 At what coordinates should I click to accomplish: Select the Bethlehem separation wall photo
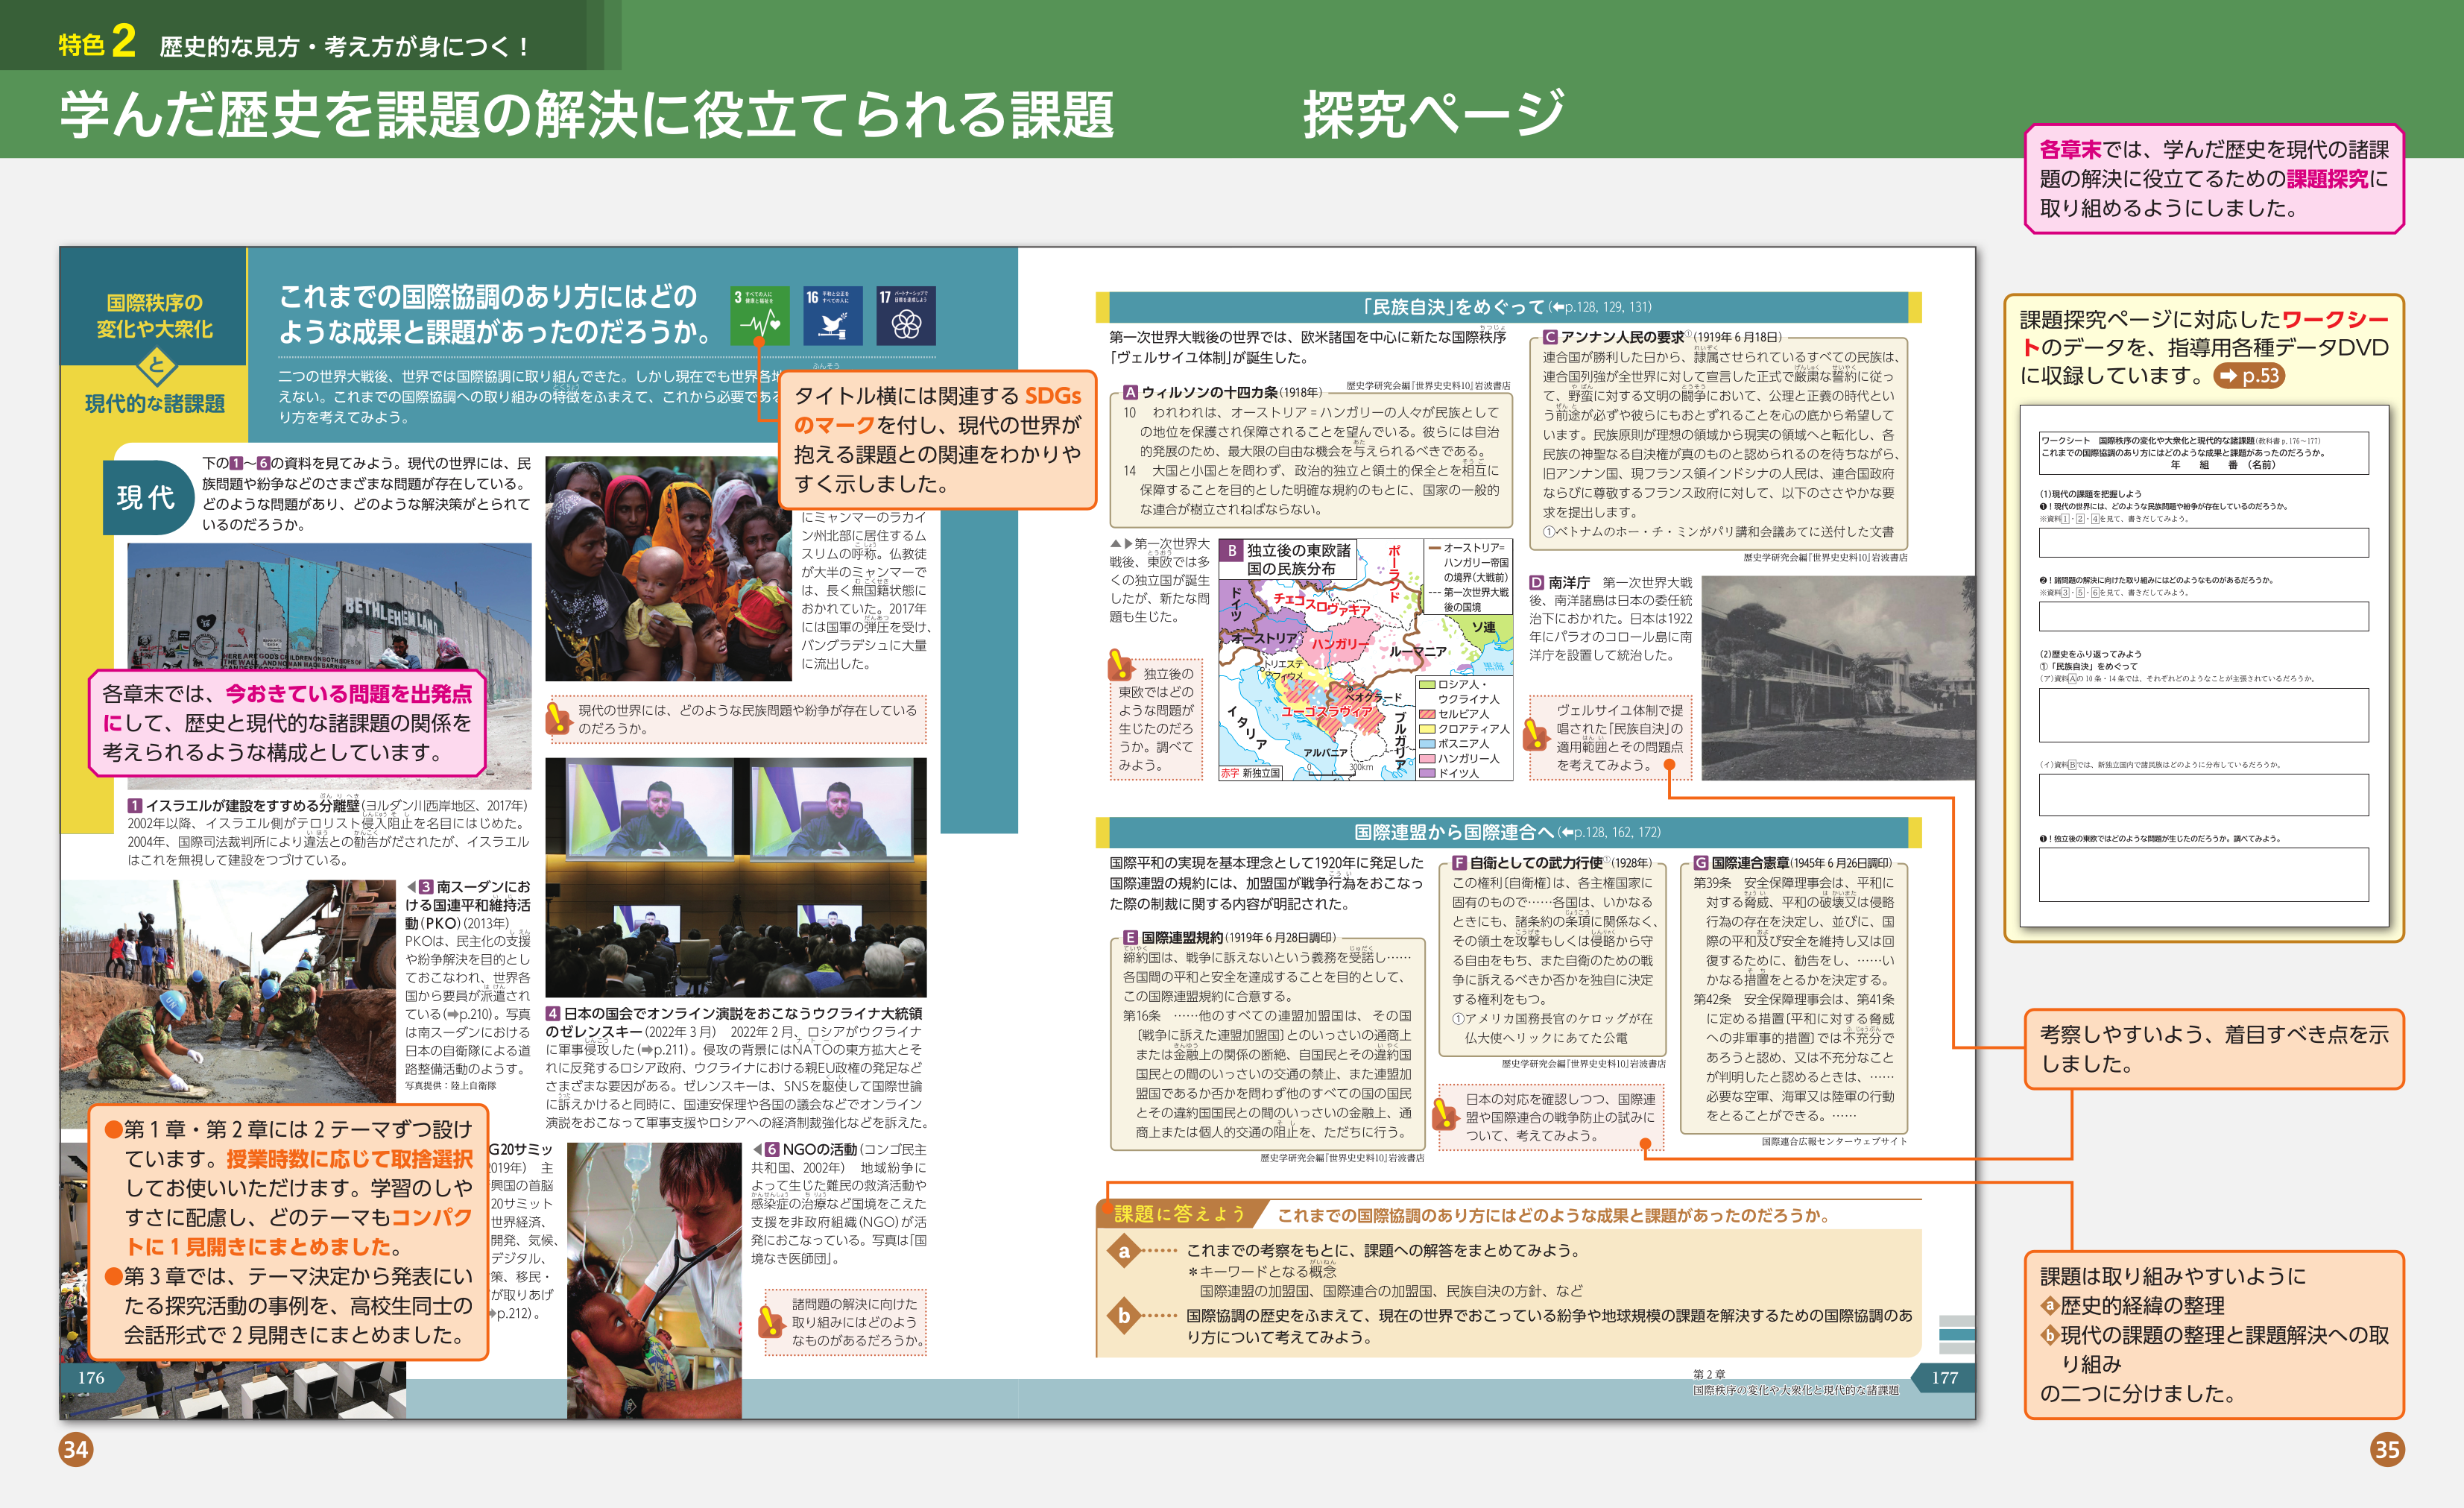tap(329, 667)
